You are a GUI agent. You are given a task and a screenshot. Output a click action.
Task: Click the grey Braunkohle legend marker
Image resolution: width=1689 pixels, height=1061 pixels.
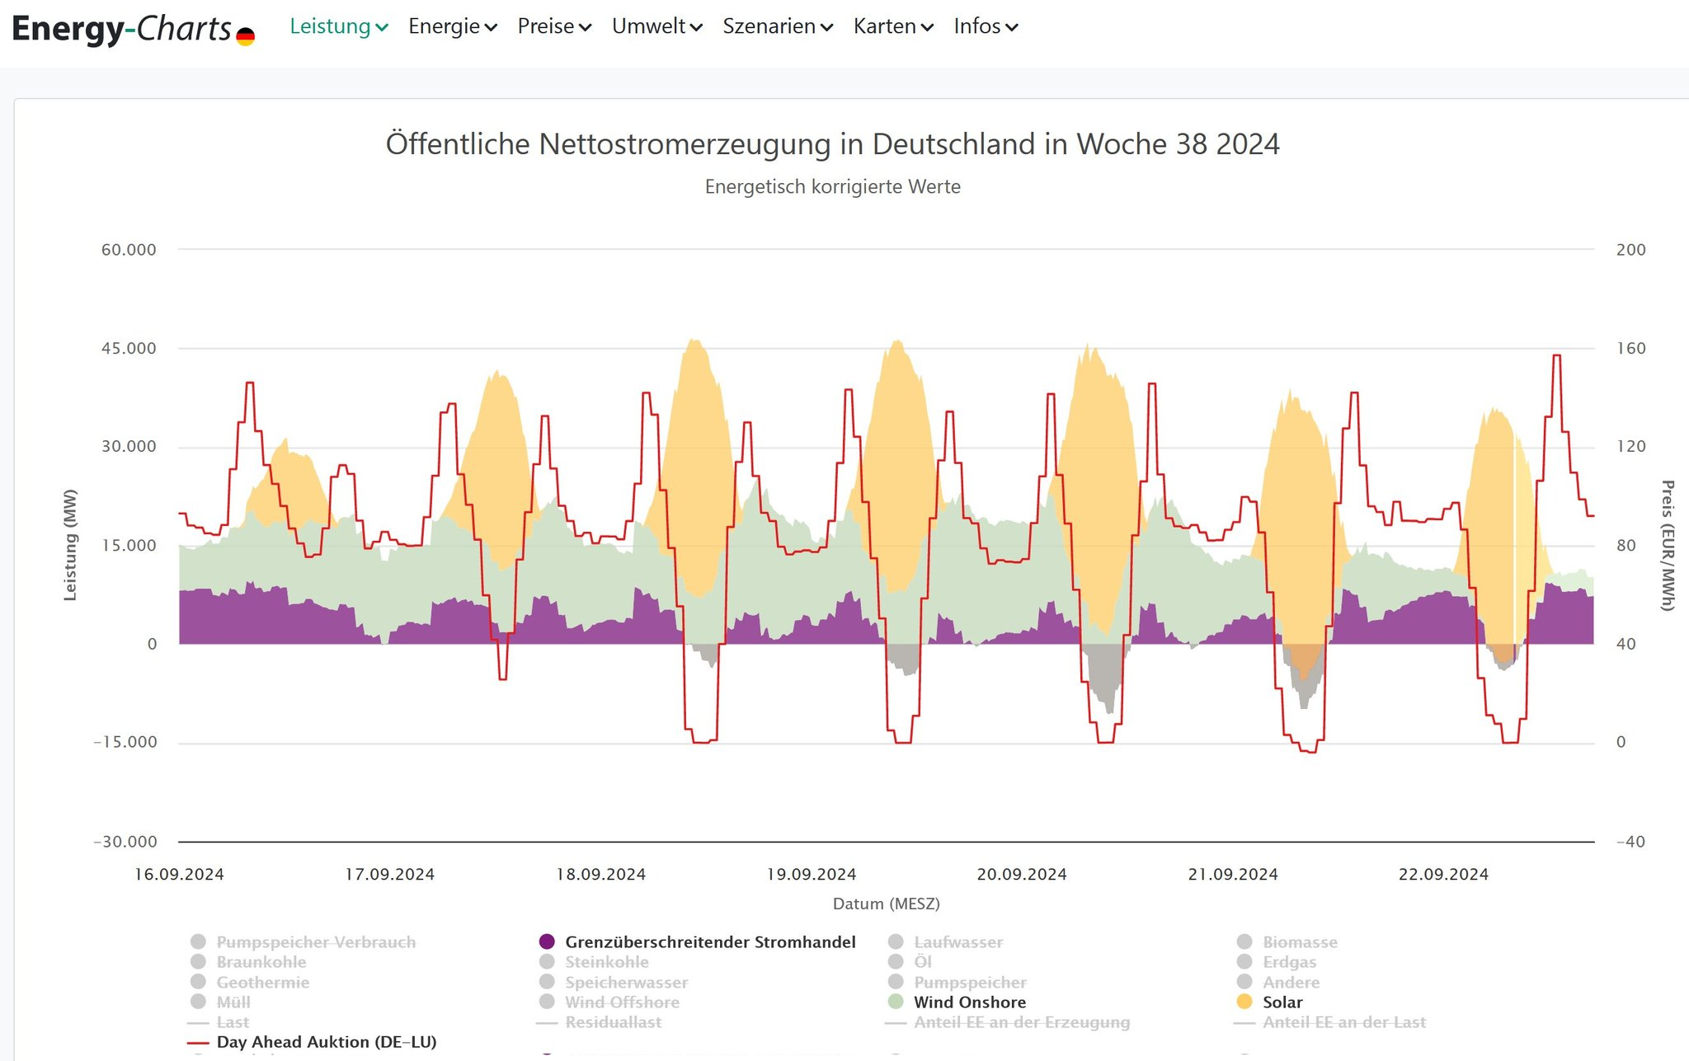tap(198, 962)
